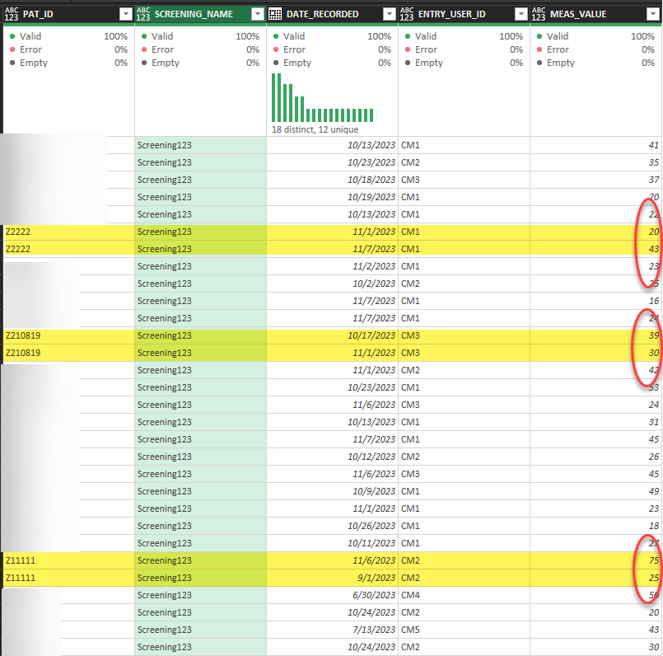Select the Screening123 cell in the 6/30/2023 row
Viewport: 663px width, 656px height.
pos(200,595)
